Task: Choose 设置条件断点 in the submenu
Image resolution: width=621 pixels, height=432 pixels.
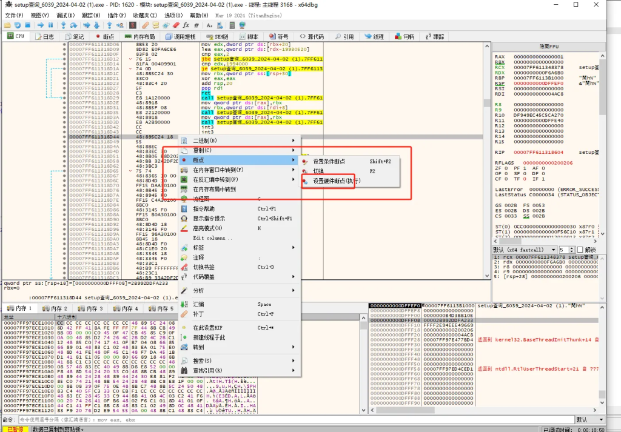Action: click(x=329, y=162)
